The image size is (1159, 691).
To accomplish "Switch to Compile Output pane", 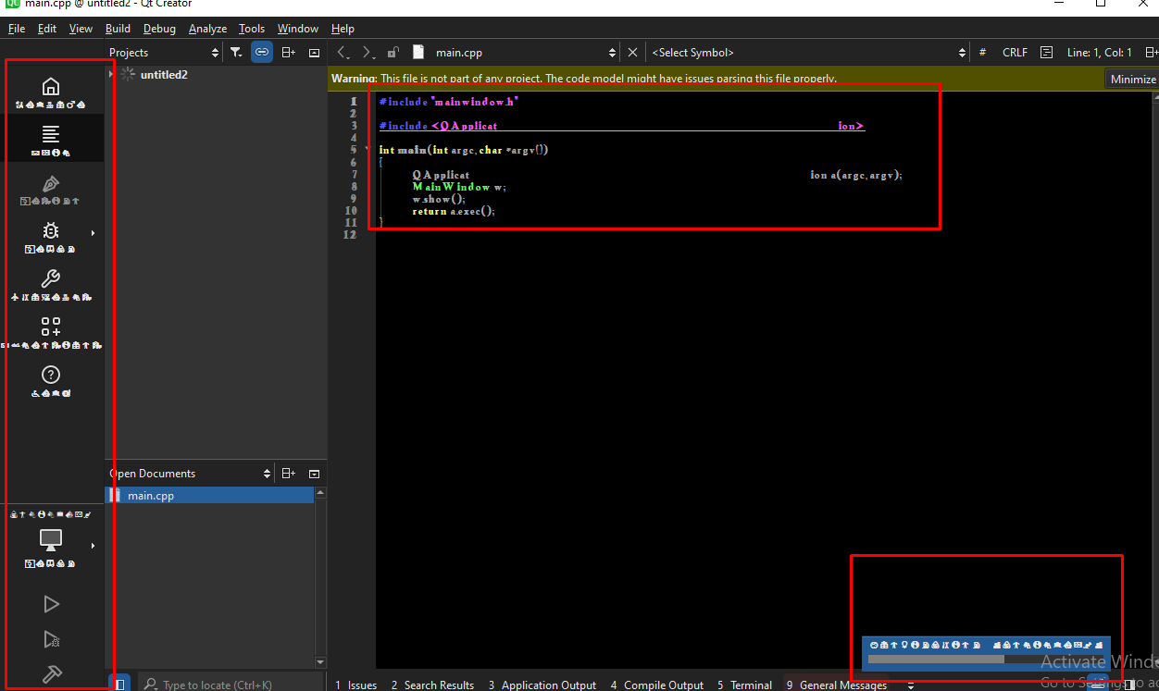I will (x=657, y=685).
